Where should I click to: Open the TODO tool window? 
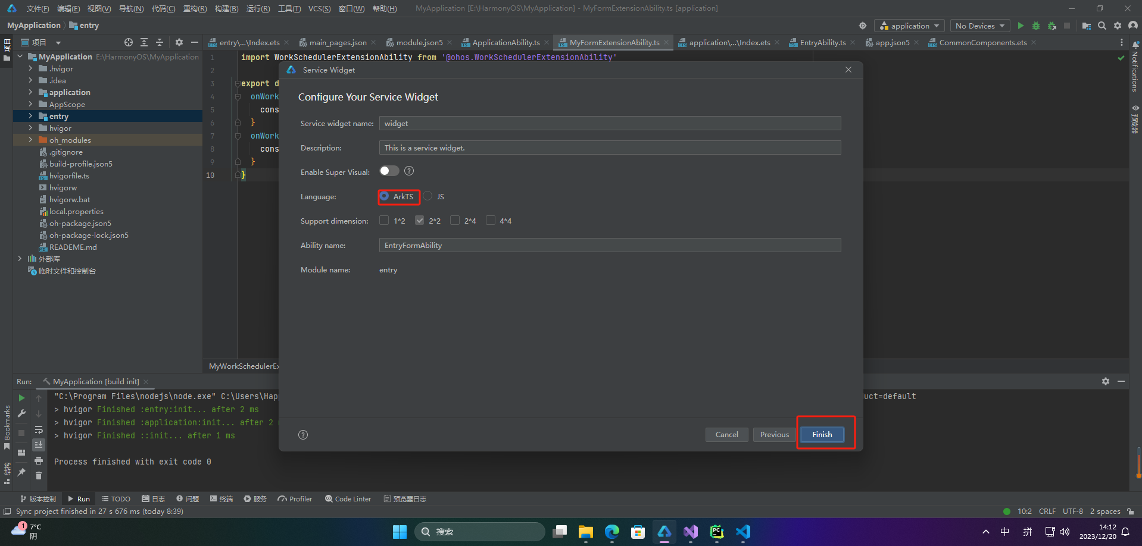coord(116,499)
